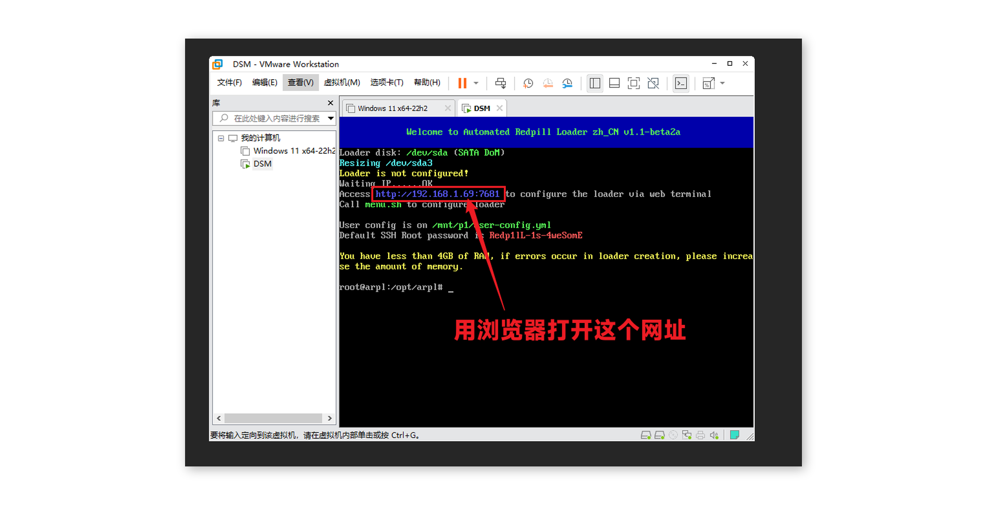987x505 pixels.
Task: Click the Unity mode icon
Action: pos(653,83)
